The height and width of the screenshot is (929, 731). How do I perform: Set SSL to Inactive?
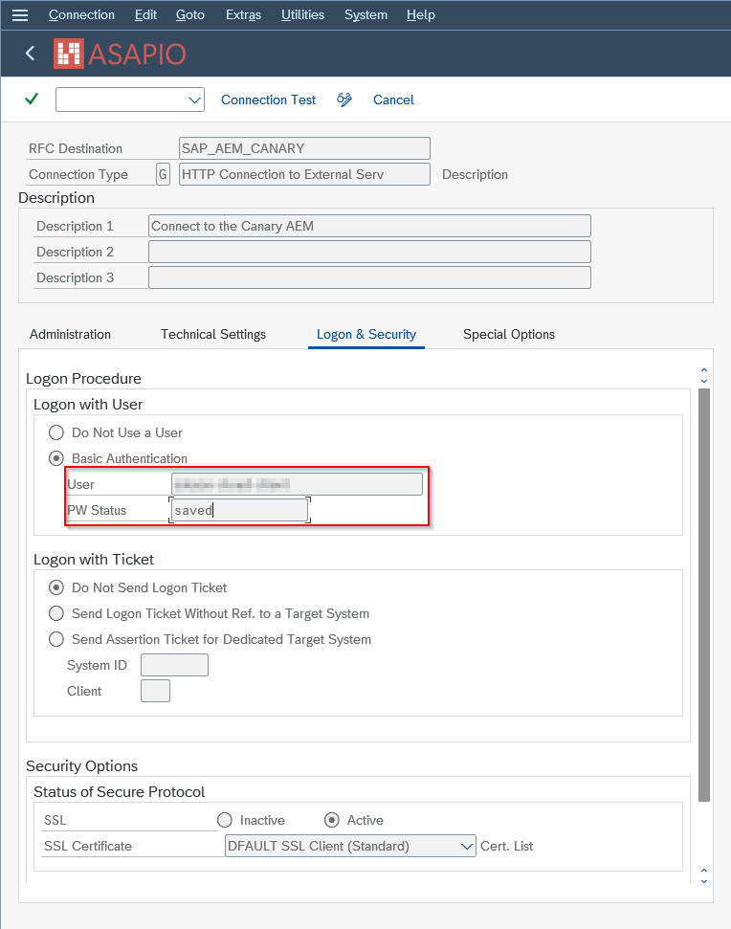point(225,820)
